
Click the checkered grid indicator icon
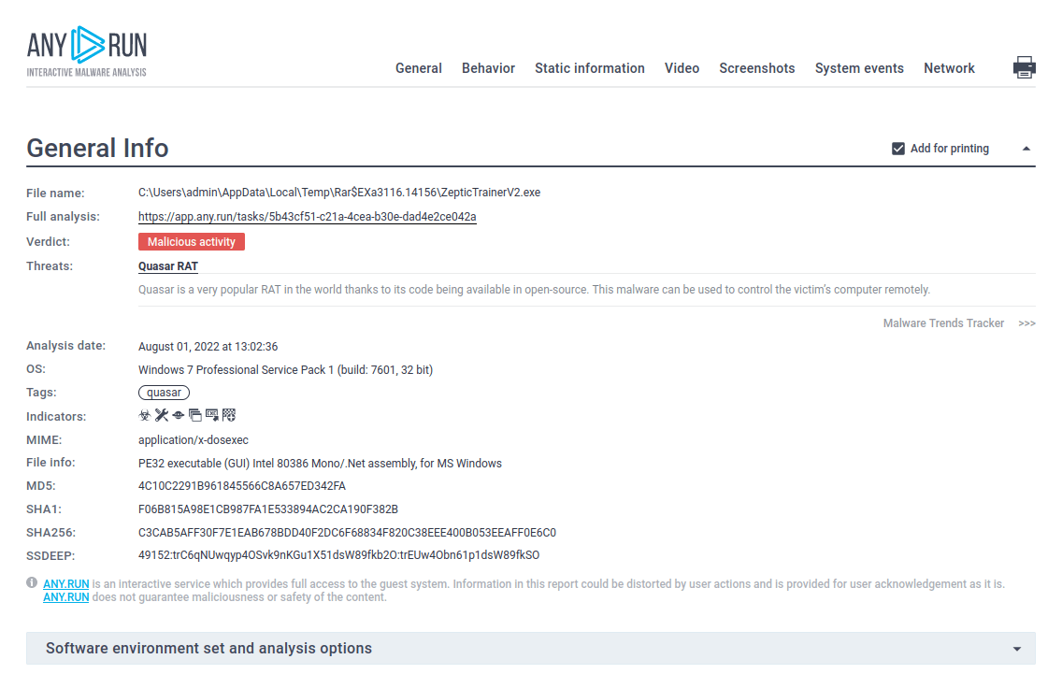point(228,415)
